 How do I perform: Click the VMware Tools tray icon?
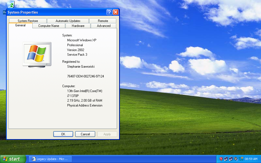click(x=241, y=159)
